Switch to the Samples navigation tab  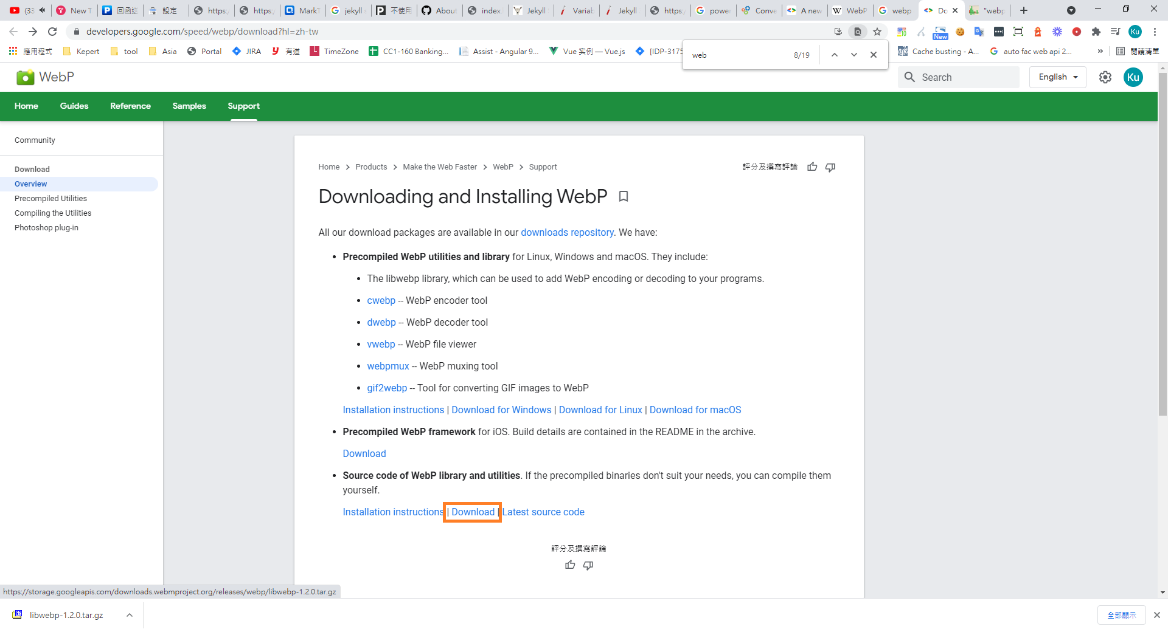click(189, 106)
